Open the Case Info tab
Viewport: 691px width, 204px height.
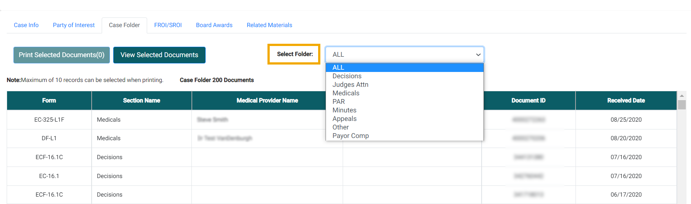tap(26, 25)
